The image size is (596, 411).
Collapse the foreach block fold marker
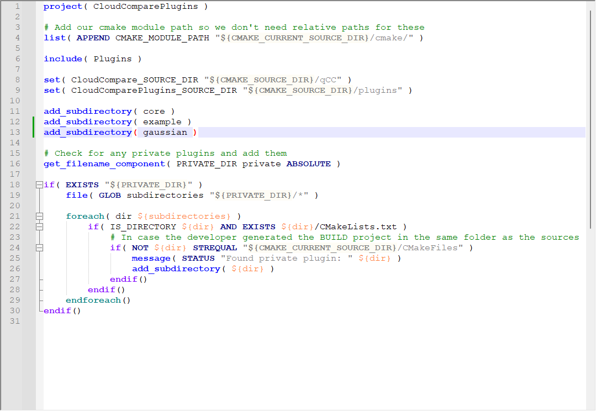(x=39, y=216)
